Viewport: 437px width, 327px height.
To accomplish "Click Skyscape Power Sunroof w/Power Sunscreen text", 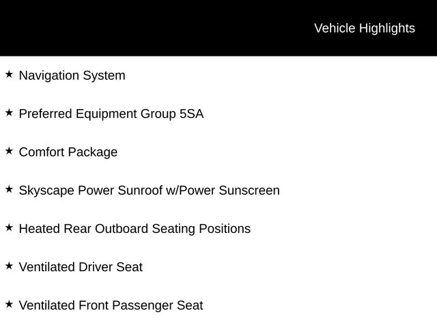I will point(150,191).
